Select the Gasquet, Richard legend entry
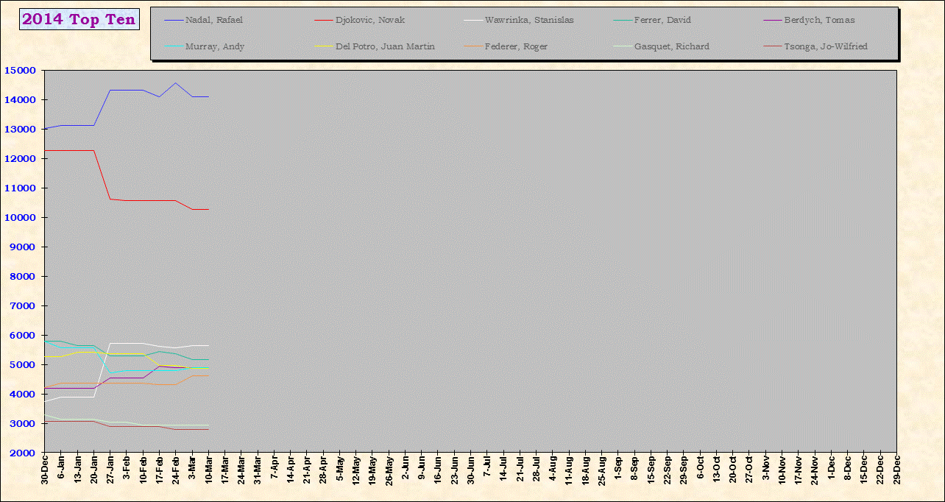 671,46
